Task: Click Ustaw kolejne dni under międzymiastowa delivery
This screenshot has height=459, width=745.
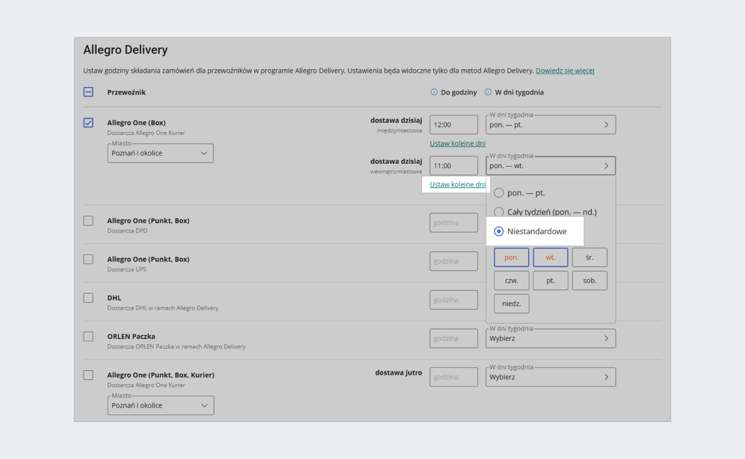Action: pyautogui.click(x=458, y=143)
